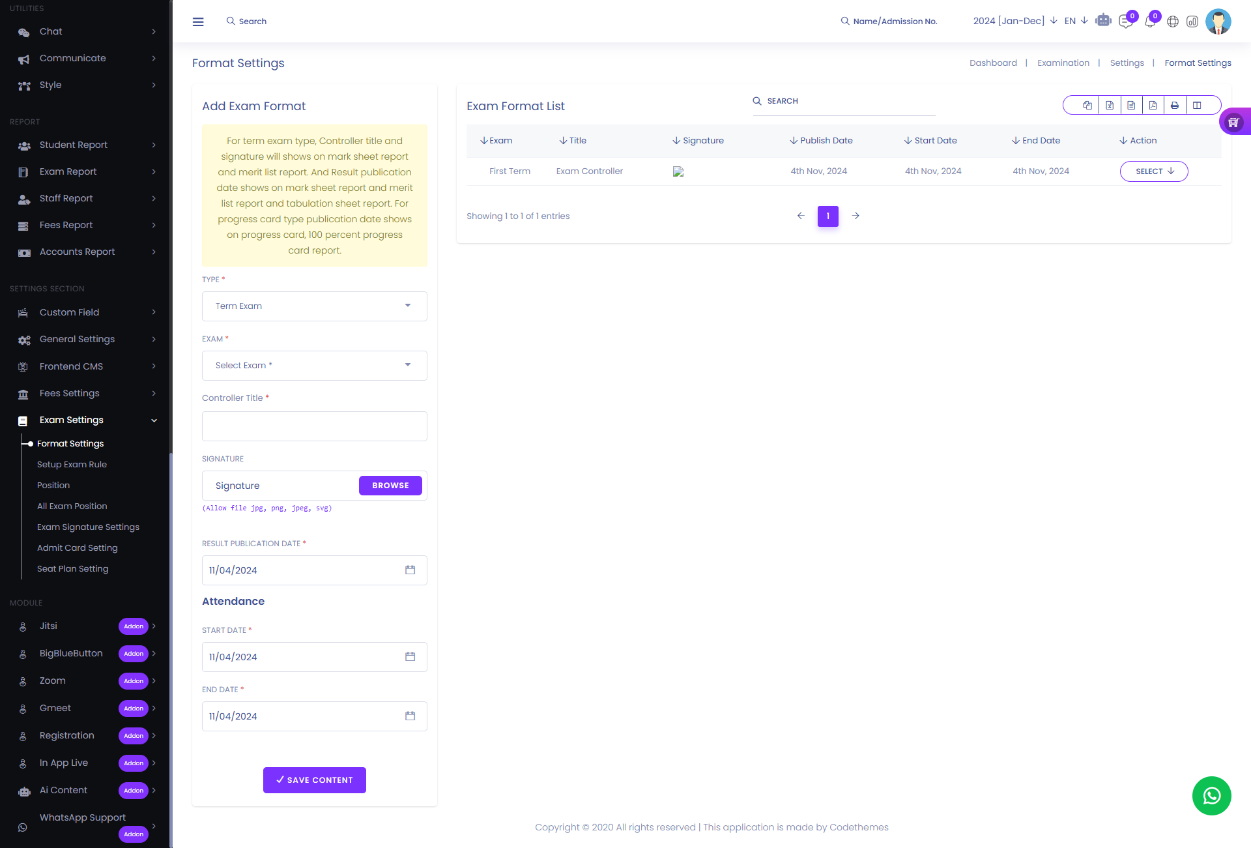1251x848 pixels.
Task: Click the hamburger menu icon
Action: (198, 22)
